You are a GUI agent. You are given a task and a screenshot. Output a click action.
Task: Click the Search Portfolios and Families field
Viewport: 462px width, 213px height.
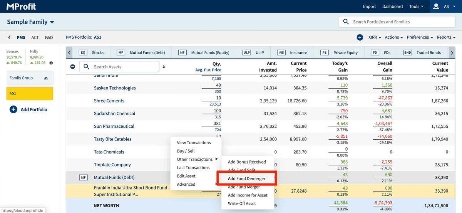tap(397, 22)
